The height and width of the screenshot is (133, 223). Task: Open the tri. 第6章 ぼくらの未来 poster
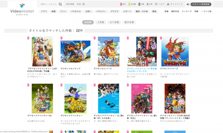(108, 99)
